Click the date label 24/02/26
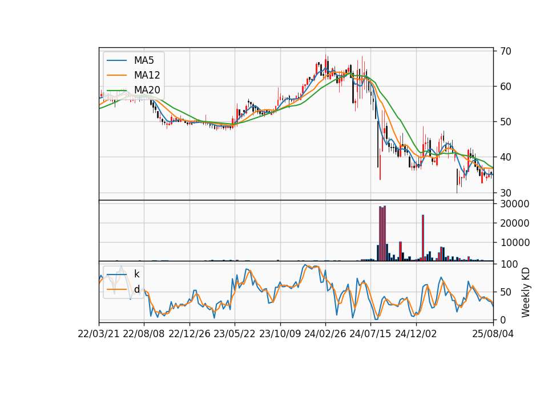This screenshot has width=548, height=393. 325,334
